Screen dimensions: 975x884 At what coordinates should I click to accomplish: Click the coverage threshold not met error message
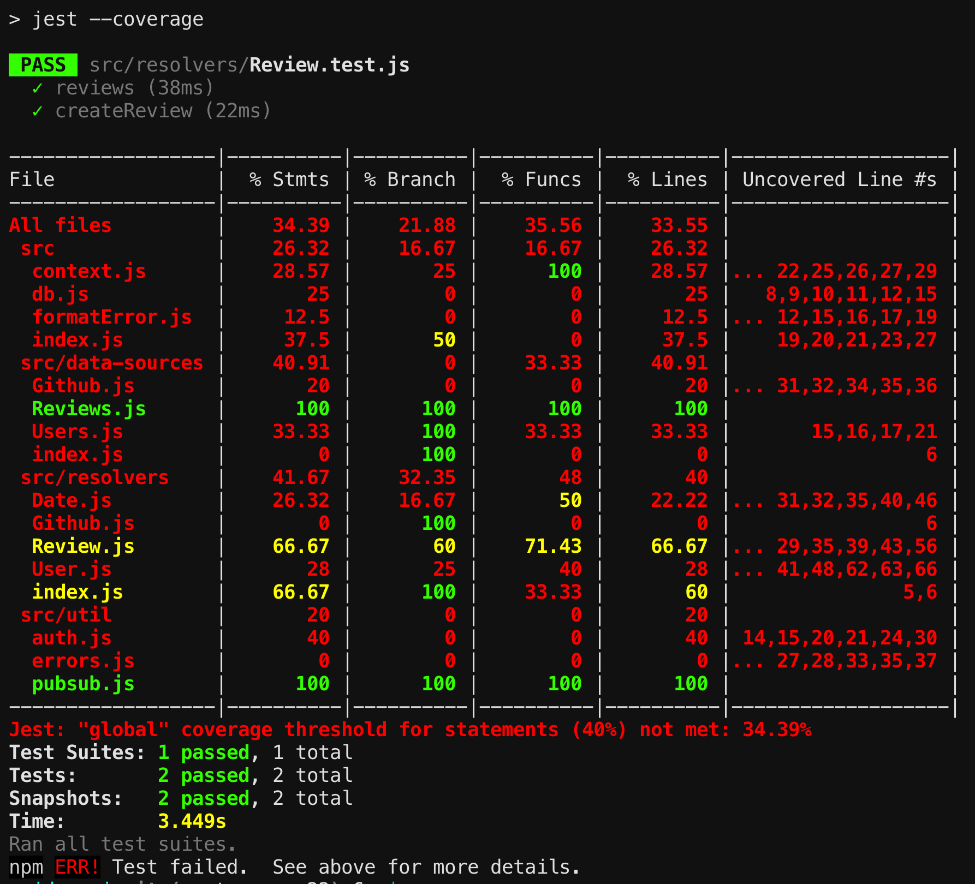click(411, 730)
